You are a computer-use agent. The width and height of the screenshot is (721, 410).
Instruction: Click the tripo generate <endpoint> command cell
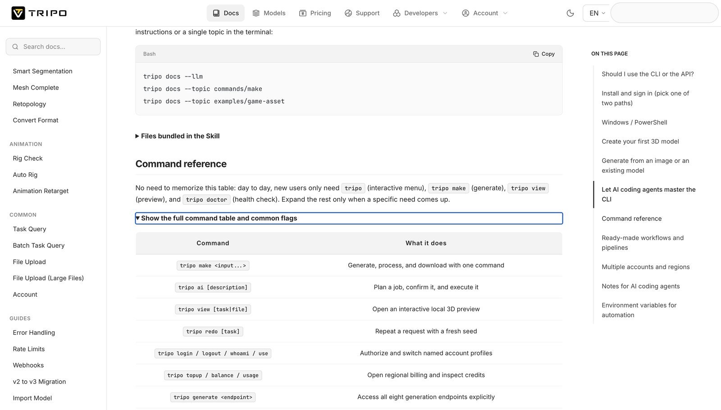coord(213,397)
